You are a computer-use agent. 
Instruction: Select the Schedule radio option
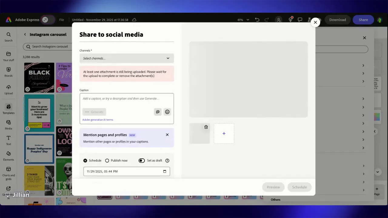[85, 160]
